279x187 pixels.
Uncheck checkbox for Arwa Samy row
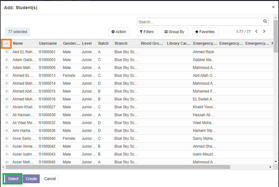pos(7,139)
